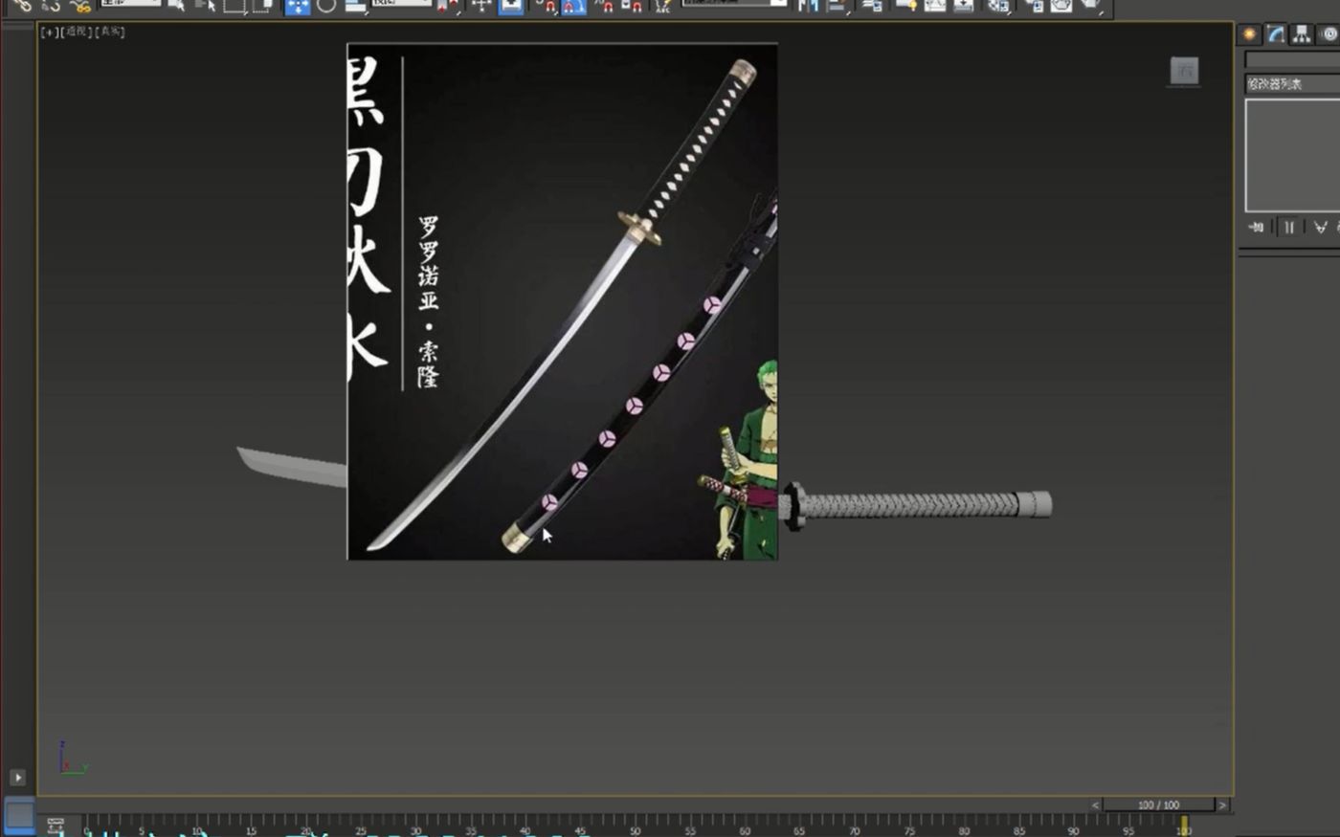The height and width of the screenshot is (837, 1340).
Task: Toggle Percent Snap in toolbar
Action: (x=604, y=7)
